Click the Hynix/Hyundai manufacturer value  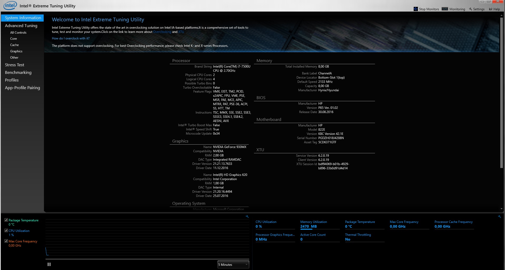coord(328,90)
